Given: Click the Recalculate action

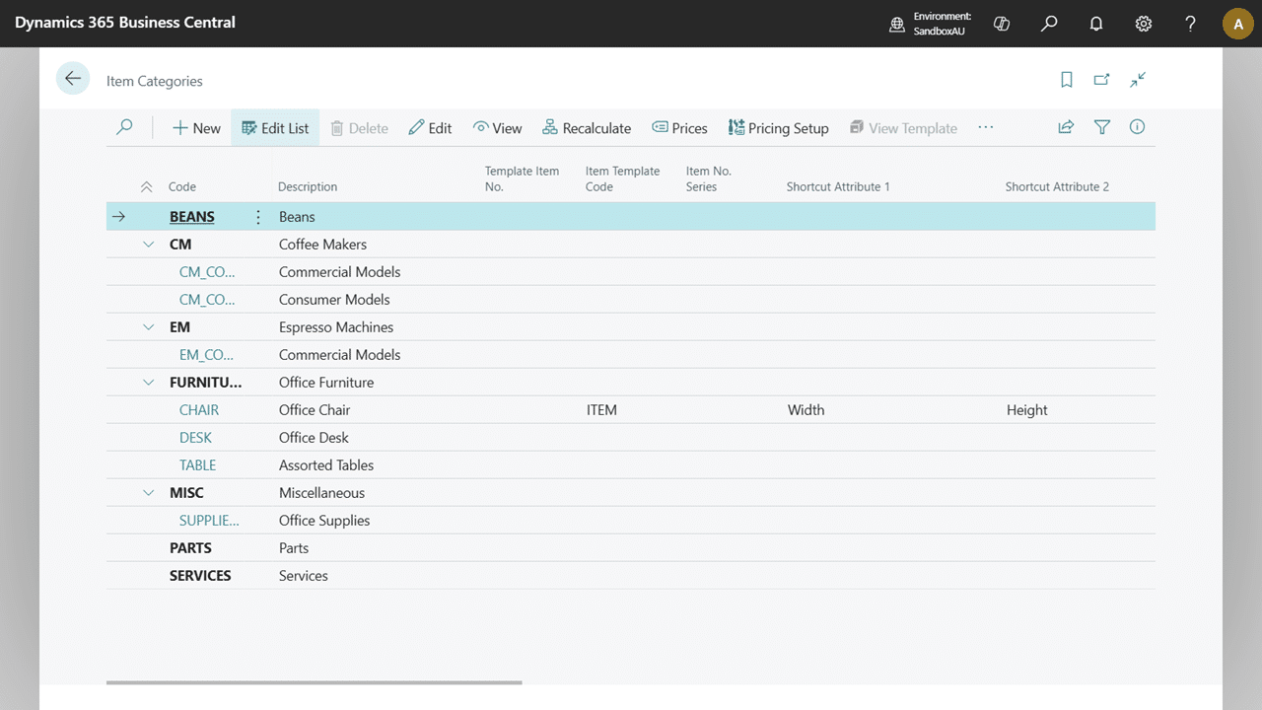Looking at the screenshot, I should tap(587, 128).
